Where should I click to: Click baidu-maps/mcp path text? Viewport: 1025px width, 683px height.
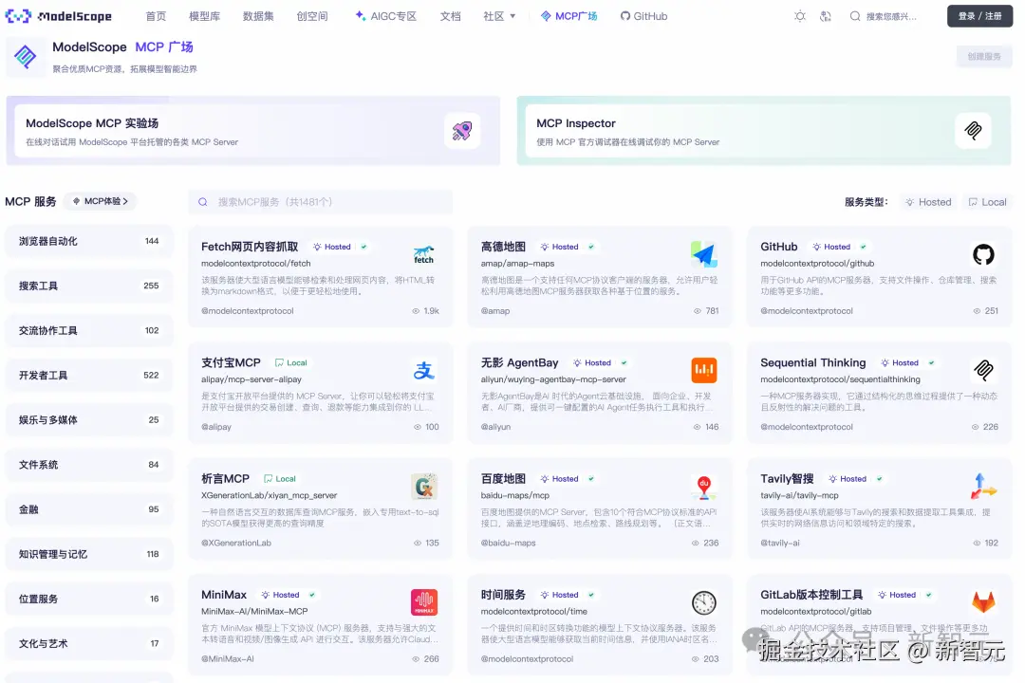[x=515, y=495]
